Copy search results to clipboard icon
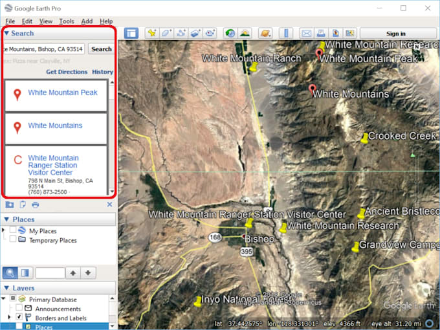Screen dimensions: 440x330 pos(23,204)
